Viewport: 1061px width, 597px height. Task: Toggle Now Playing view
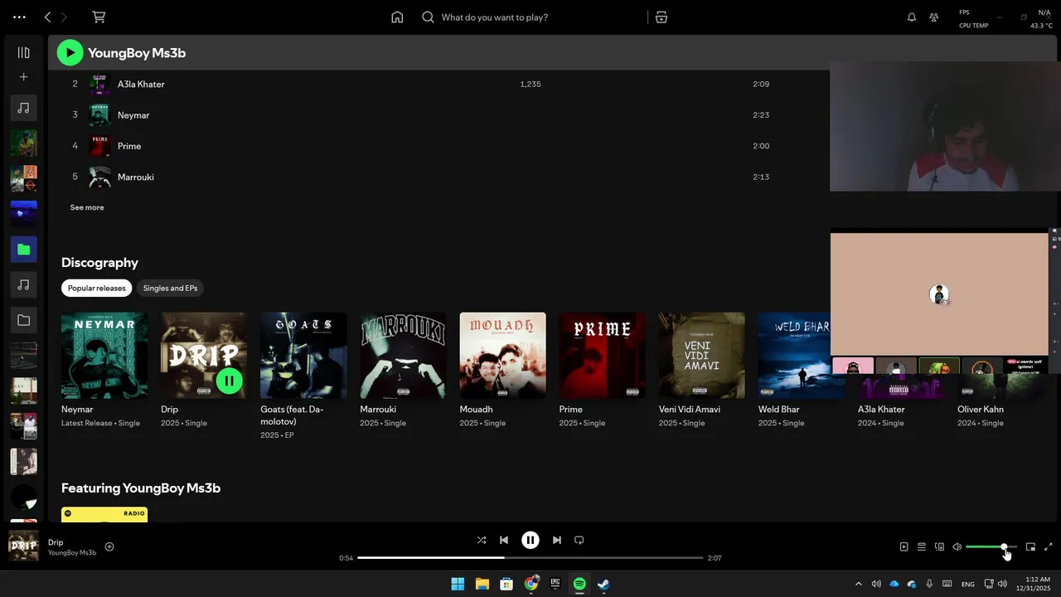click(x=904, y=546)
